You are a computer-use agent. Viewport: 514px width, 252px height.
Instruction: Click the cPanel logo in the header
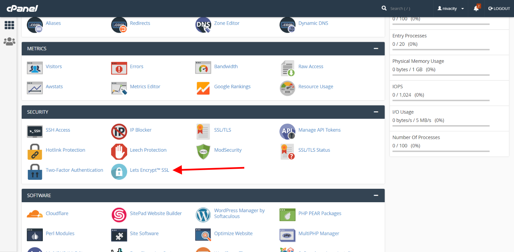point(22,8)
